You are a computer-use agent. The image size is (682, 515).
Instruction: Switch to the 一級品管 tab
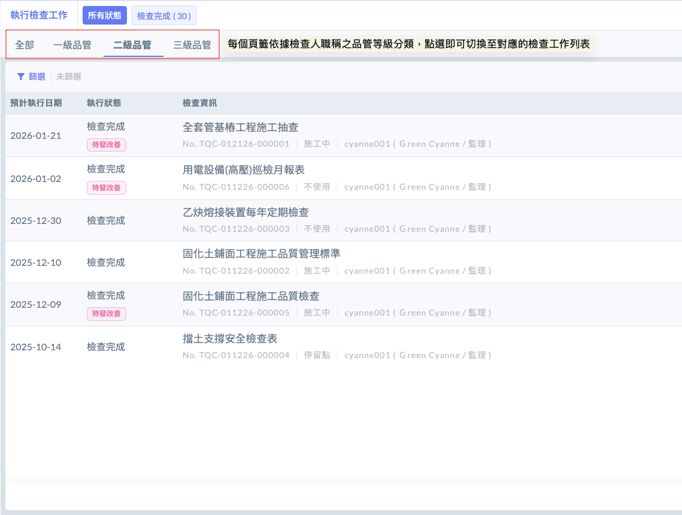[72, 45]
